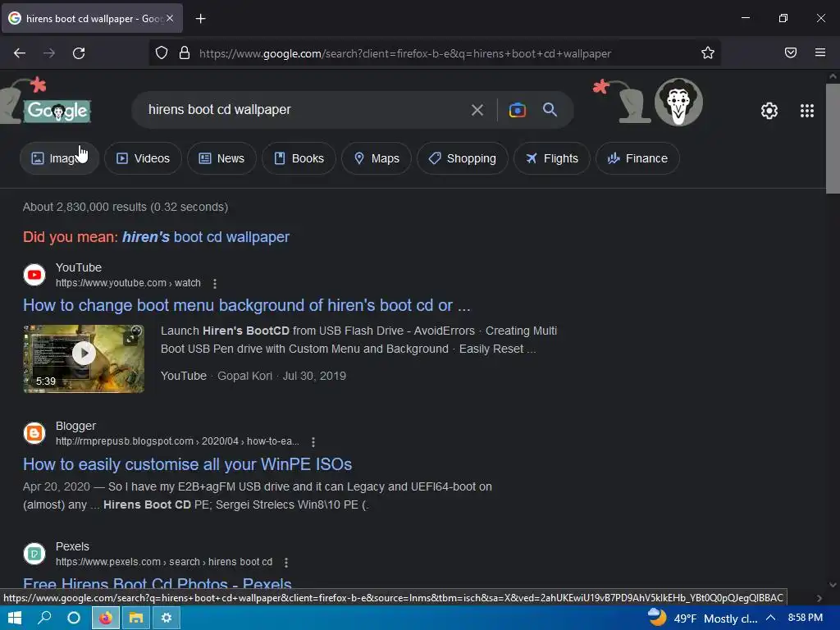This screenshot has height=630, width=840.
Task: Click the youtube.com › watch URL text
Action: (x=128, y=283)
